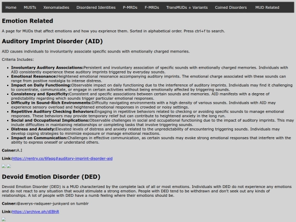The image size is (296, 222).
Task: Follow the rentry.co auditory-imprint-disorder link
Action: point(62,158)
